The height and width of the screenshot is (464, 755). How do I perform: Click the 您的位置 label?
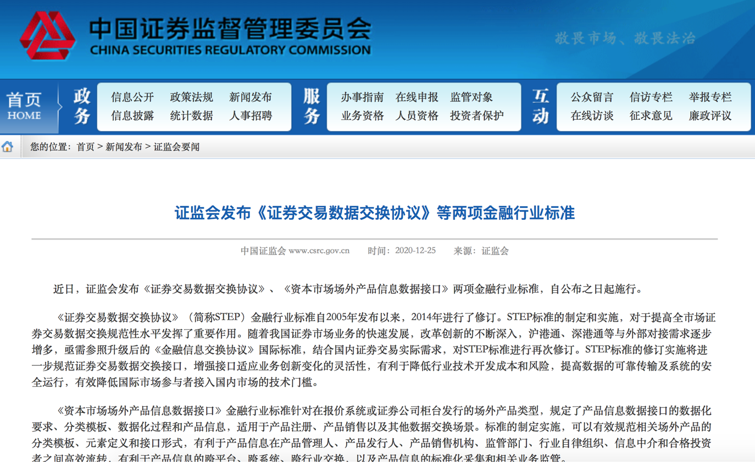pos(51,147)
